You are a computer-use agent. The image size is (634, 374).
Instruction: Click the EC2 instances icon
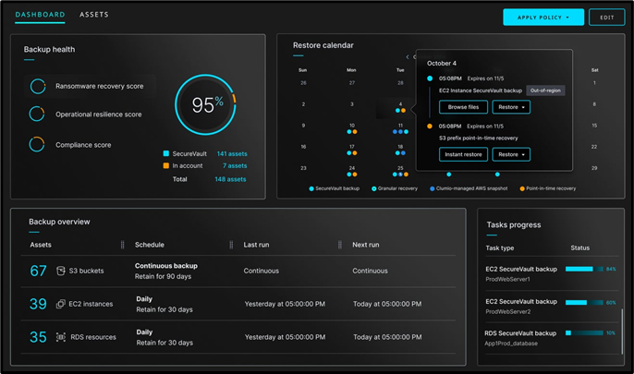(x=60, y=304)
